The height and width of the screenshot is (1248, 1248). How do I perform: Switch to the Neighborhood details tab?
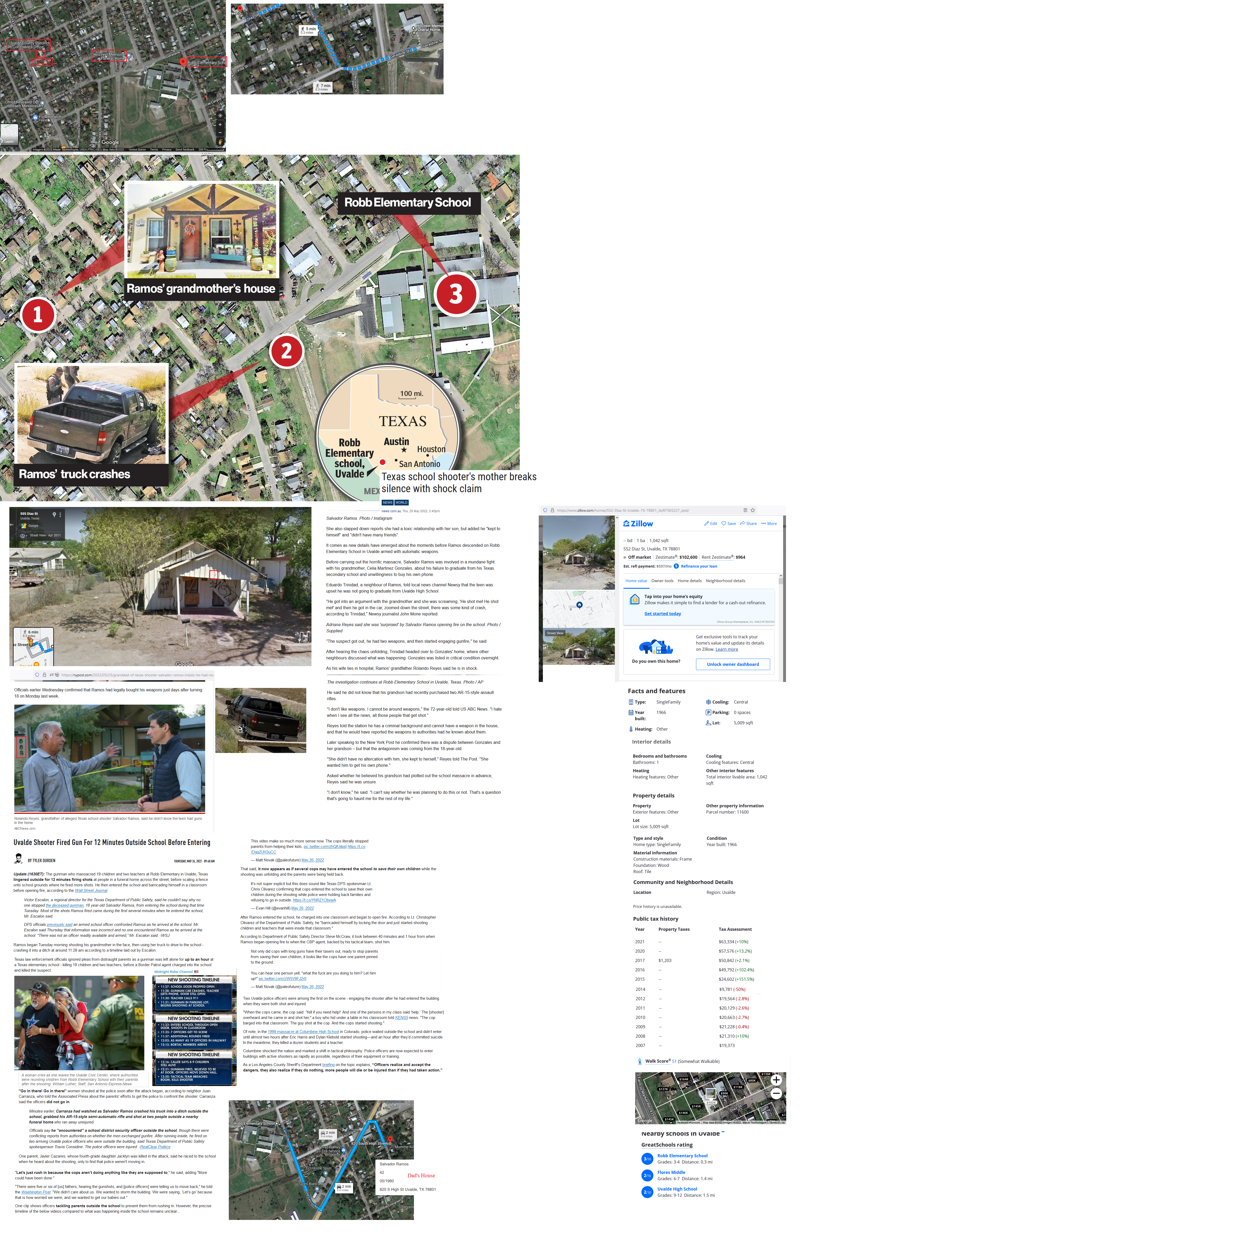coord(725,581)
